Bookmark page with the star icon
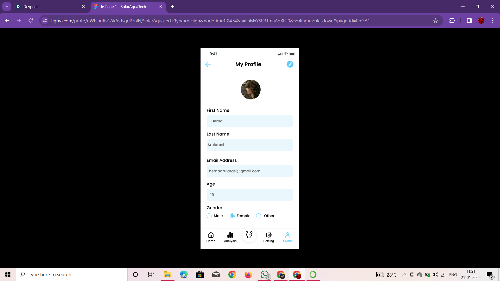The height and width of the screenshot is (281, 500). pos(435,21)
